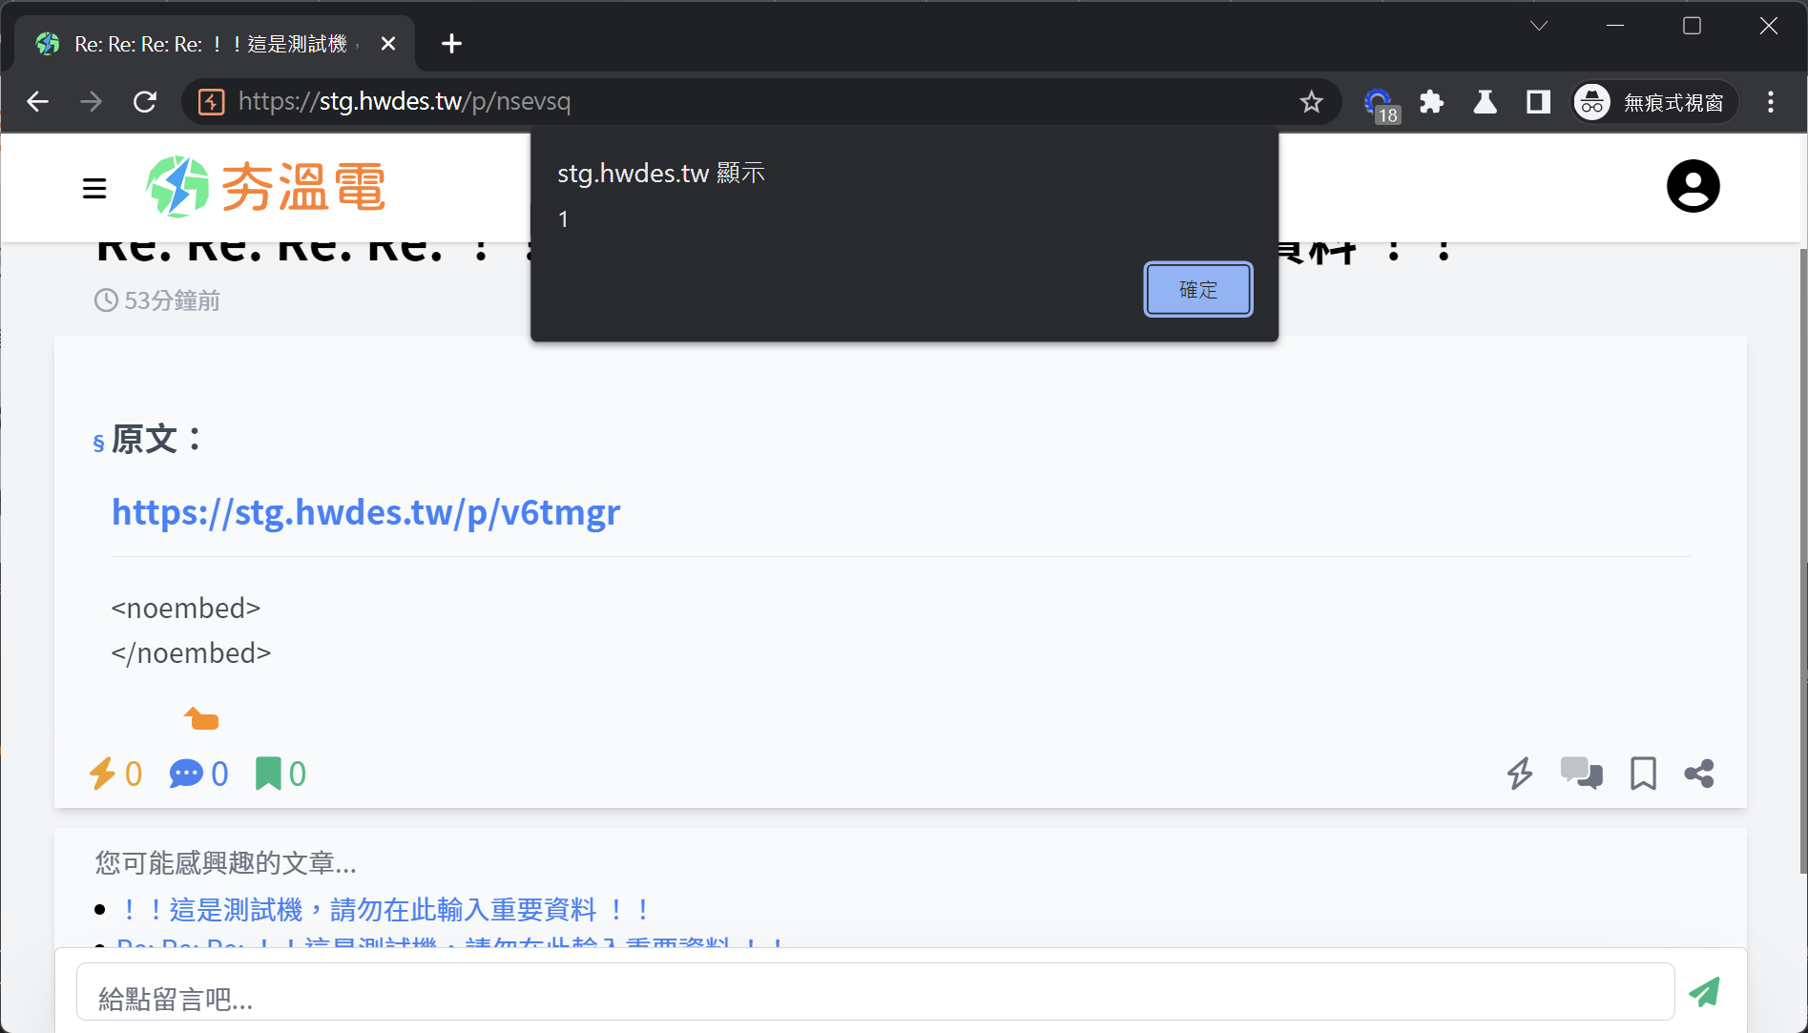
Task: Close the current tab with the X icon
Action: (388, 44)
